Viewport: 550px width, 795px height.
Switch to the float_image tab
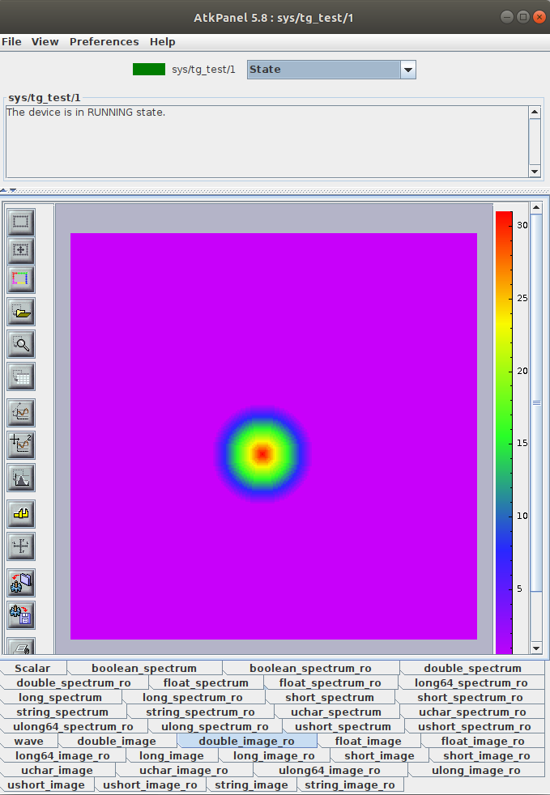(x=369, y=742)
